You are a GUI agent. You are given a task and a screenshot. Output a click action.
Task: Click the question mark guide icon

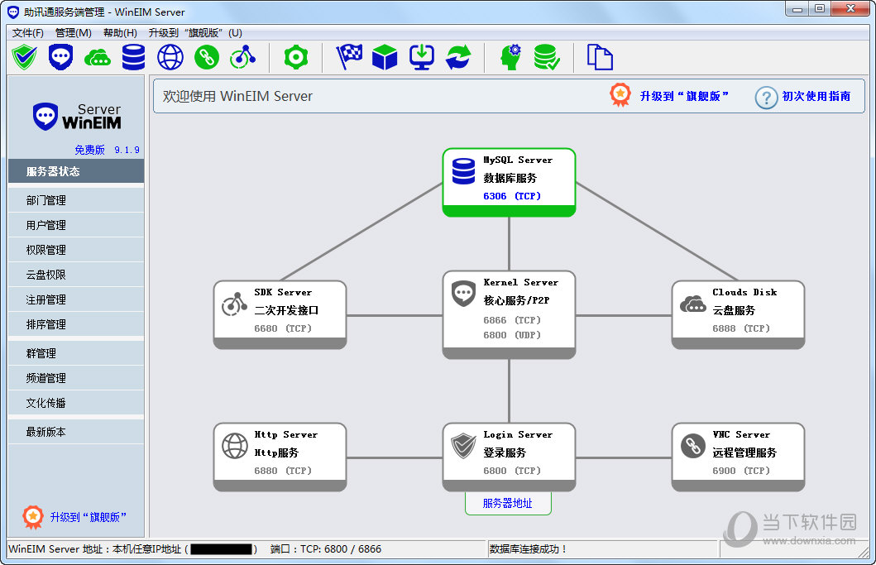click(766, 98)
